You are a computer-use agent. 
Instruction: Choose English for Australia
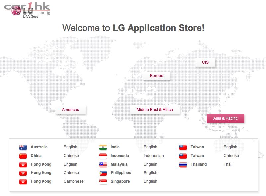(70, 147)
